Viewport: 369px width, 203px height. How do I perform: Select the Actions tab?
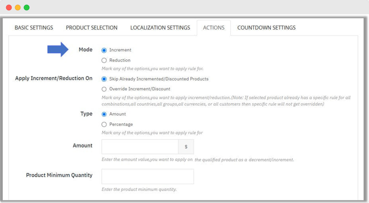213,28
